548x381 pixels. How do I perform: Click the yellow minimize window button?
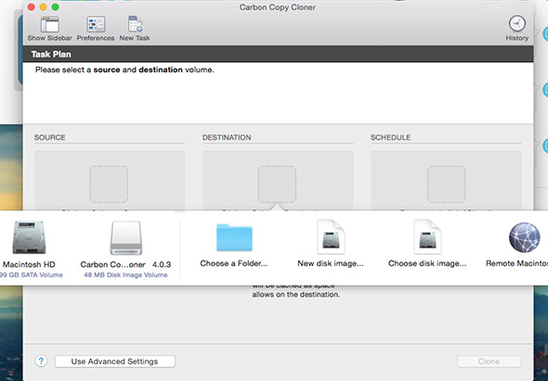pos(43,7)
